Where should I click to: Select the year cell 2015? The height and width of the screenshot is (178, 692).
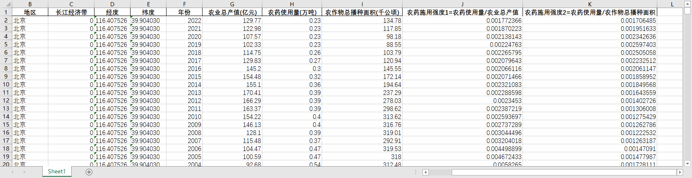[184, 76]
